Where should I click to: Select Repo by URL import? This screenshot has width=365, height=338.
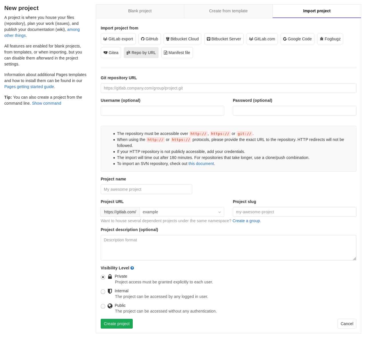141,53
